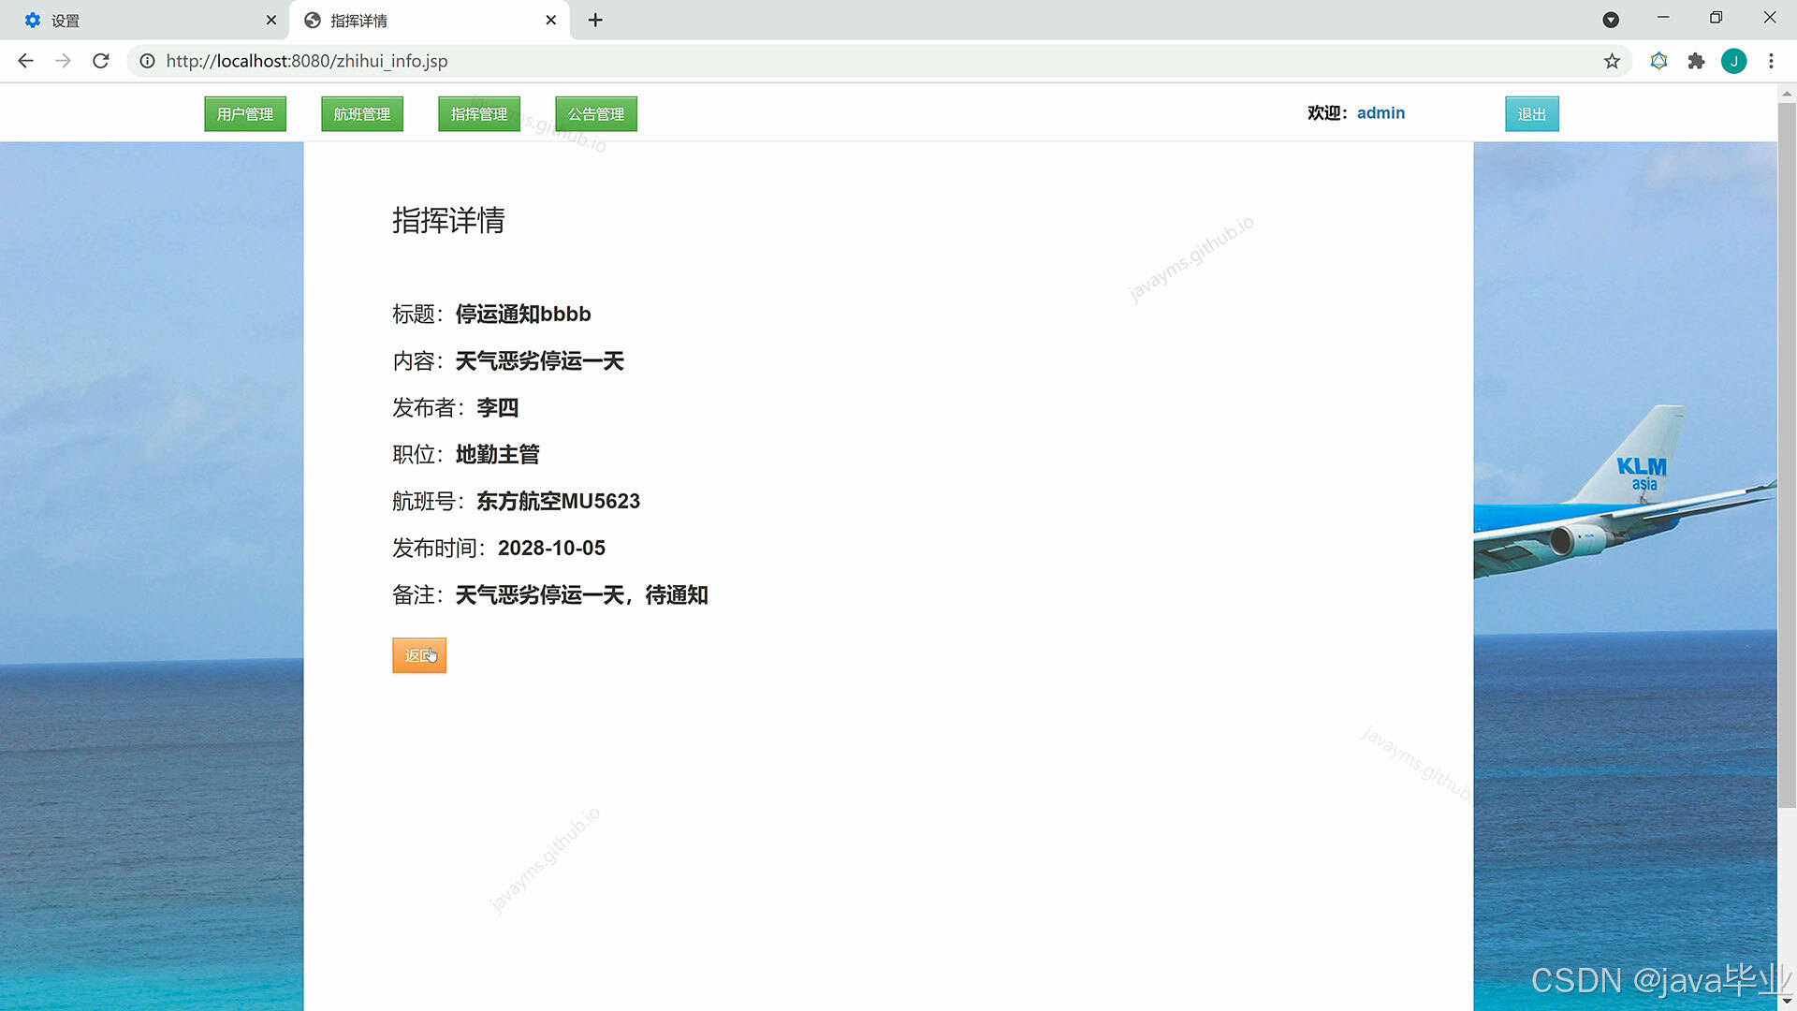Open Chrome three-dot menu
Viewport: 1797px width, 1011px height.
1771,61
